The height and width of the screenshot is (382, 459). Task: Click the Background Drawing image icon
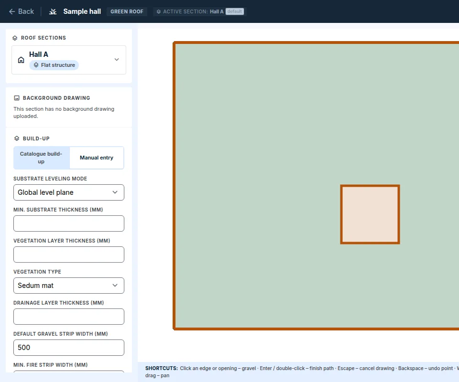(17, 98)
